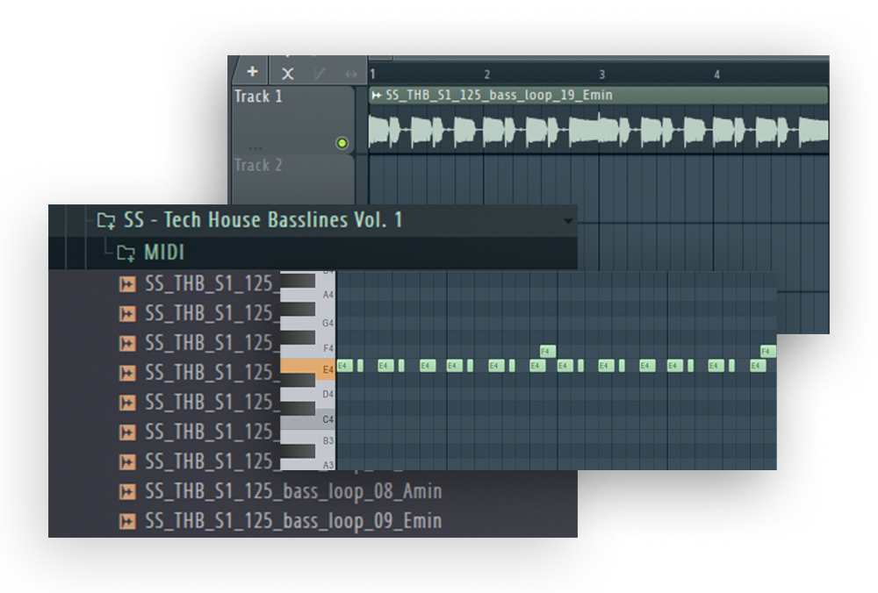Toggle the Track 1 green mute light
This screenshot has width=878, height=593.
[x=342, y=143]
